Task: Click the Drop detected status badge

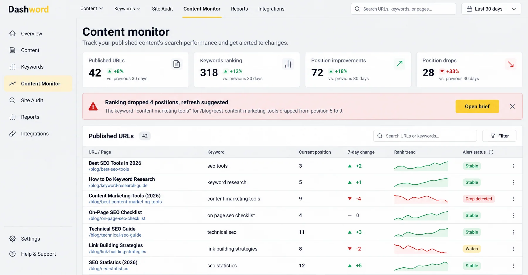Action: point(479,199)
